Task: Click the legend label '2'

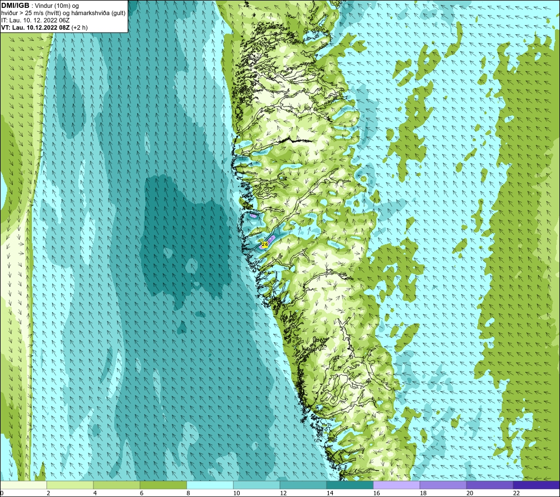Action: 48,493
